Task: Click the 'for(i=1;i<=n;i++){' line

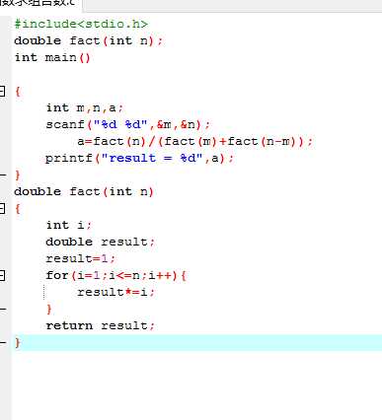Action: click(x=115, y=275)
